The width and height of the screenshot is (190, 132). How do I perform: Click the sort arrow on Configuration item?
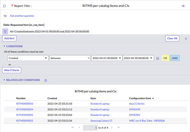(x=153, y=98)
